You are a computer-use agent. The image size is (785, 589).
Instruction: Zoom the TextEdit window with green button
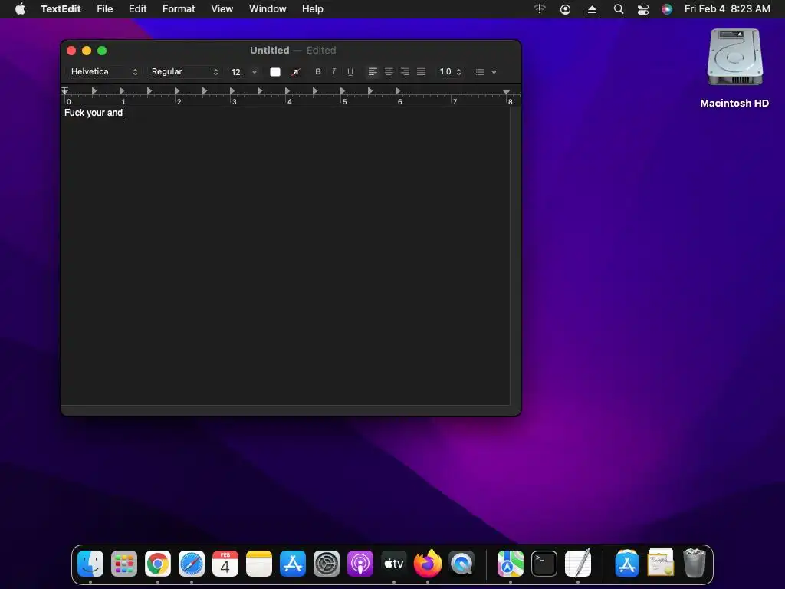pyautogui.click(x=102, y=51)
